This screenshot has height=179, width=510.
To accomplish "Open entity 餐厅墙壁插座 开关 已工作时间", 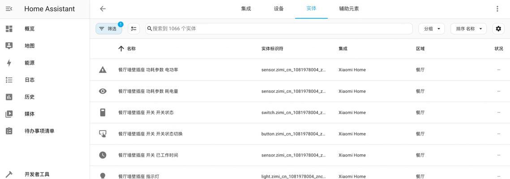I will pyautogui.click(x=148, y=155).
